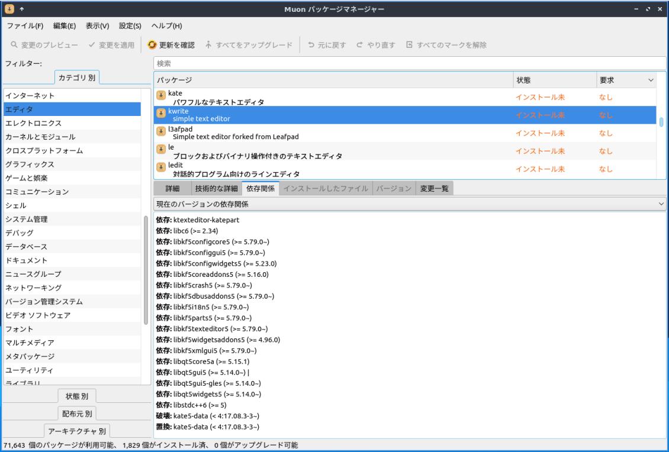Open the 表示(V) menu
Screen dimensions: 669x452
pyautogui.click(x=97, y=26)
